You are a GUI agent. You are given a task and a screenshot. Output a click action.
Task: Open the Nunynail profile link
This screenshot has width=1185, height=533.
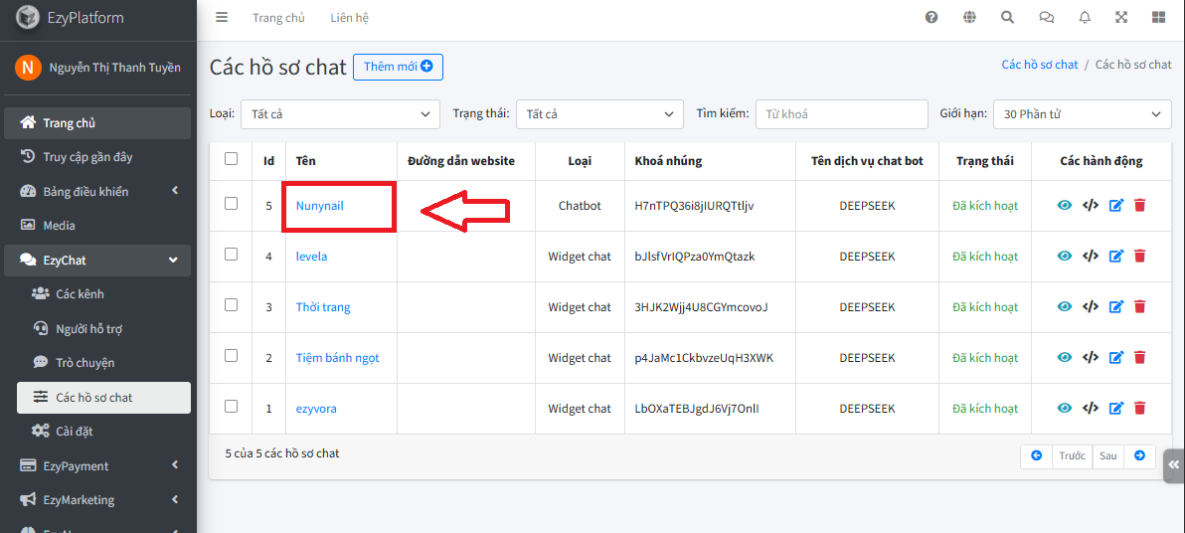point(320,205)
